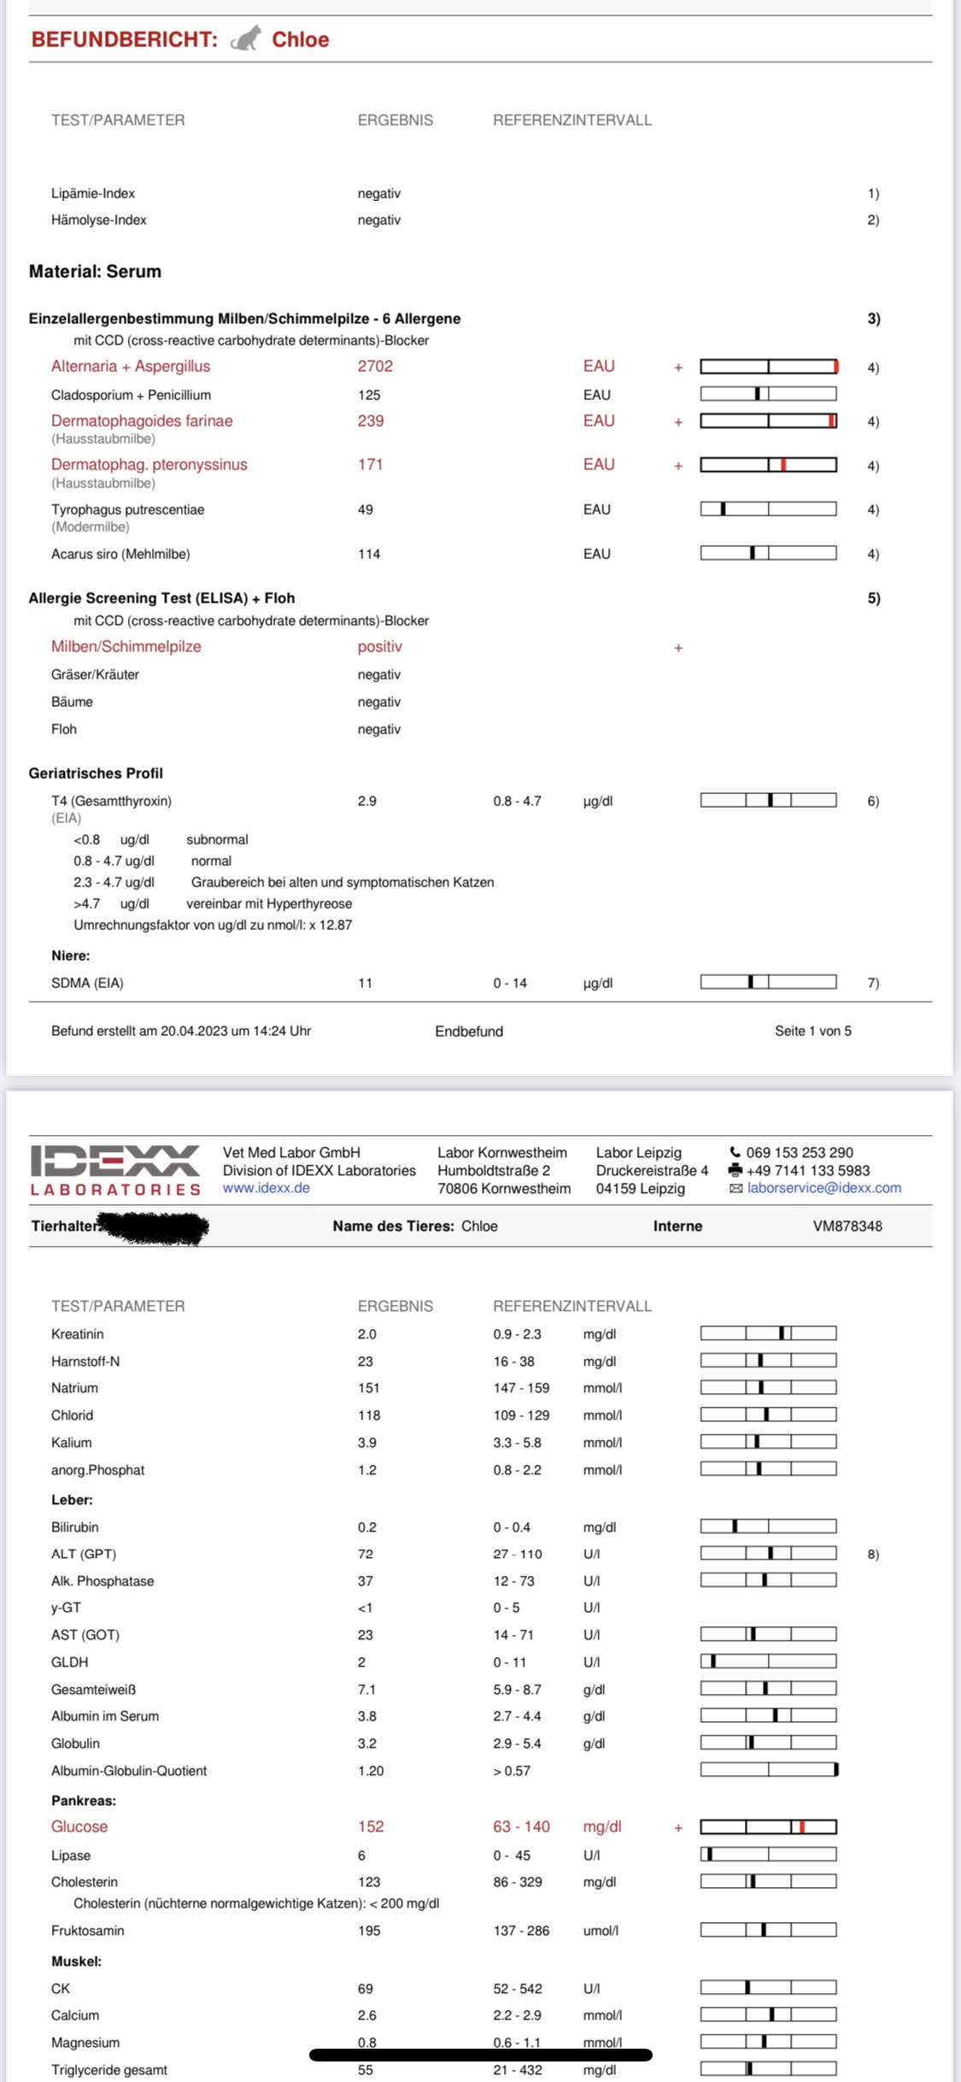Click the red 'positiv' result
This screenshot has height=2082, width=961.
coord(380,646)
